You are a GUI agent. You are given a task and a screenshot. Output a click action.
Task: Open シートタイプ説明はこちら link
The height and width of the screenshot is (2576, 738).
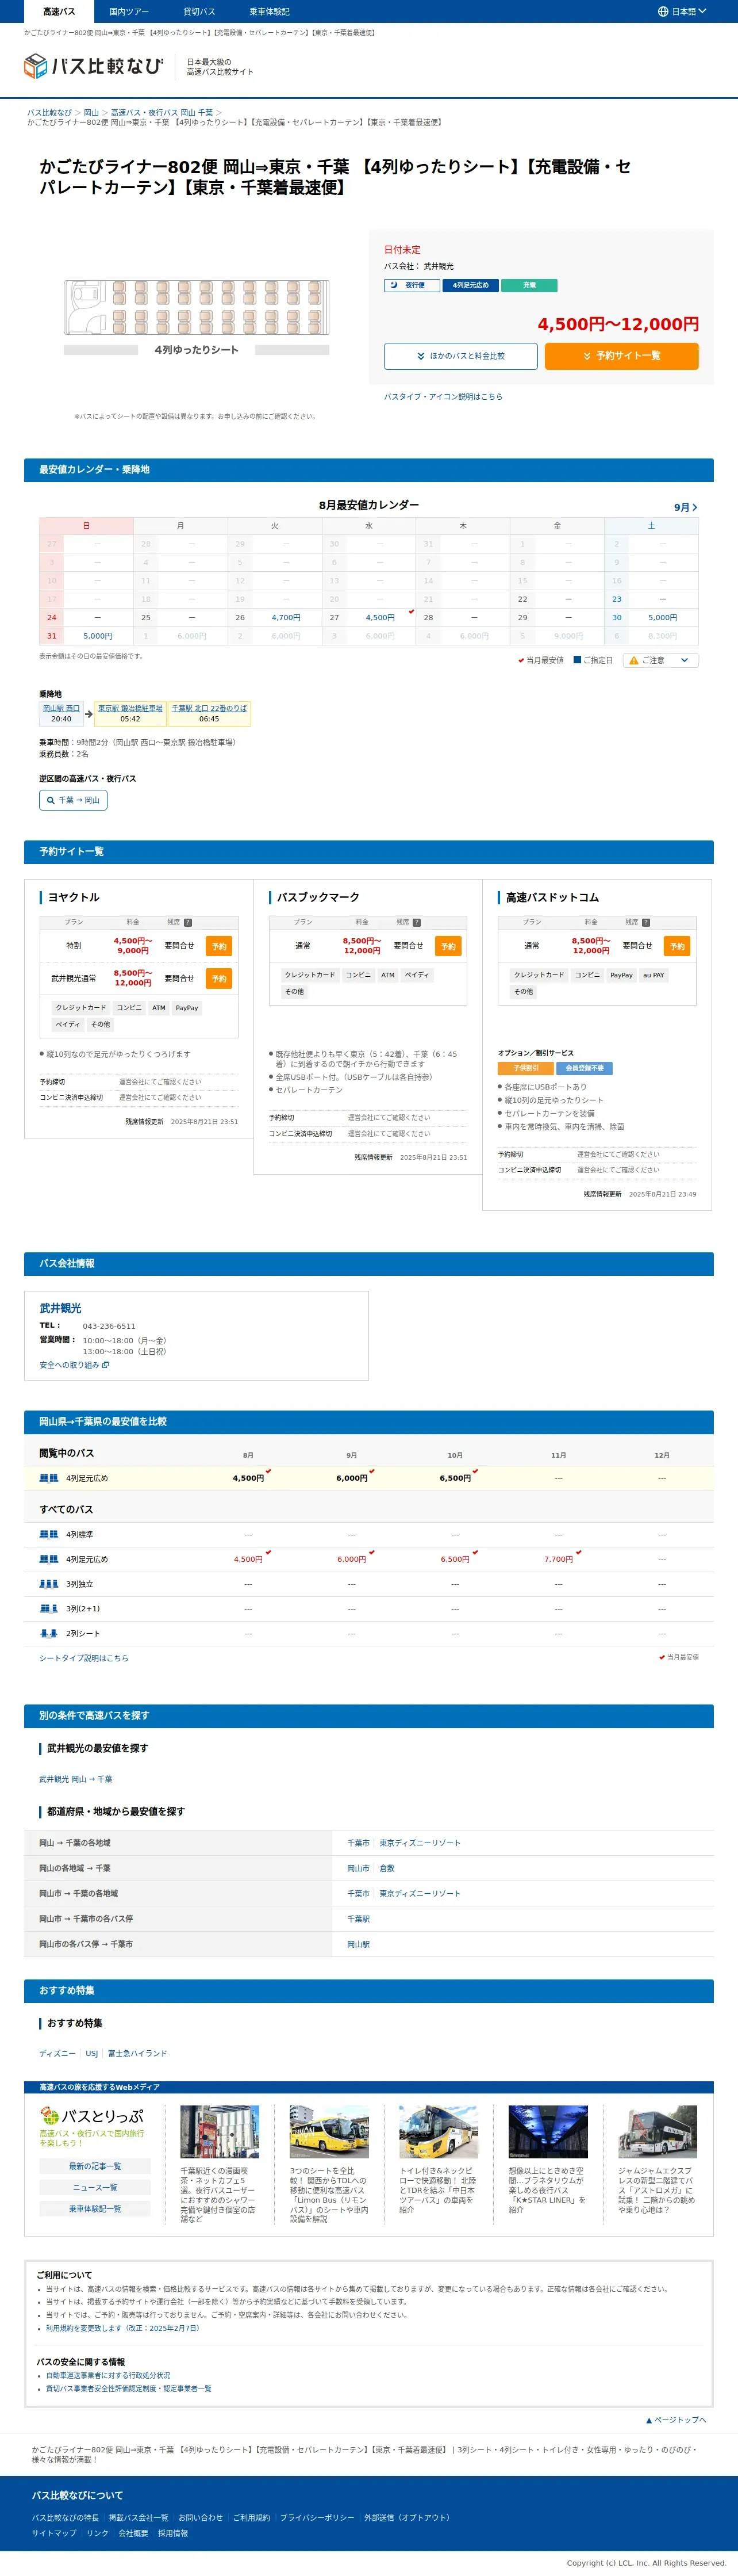[x=84, y=1658]
